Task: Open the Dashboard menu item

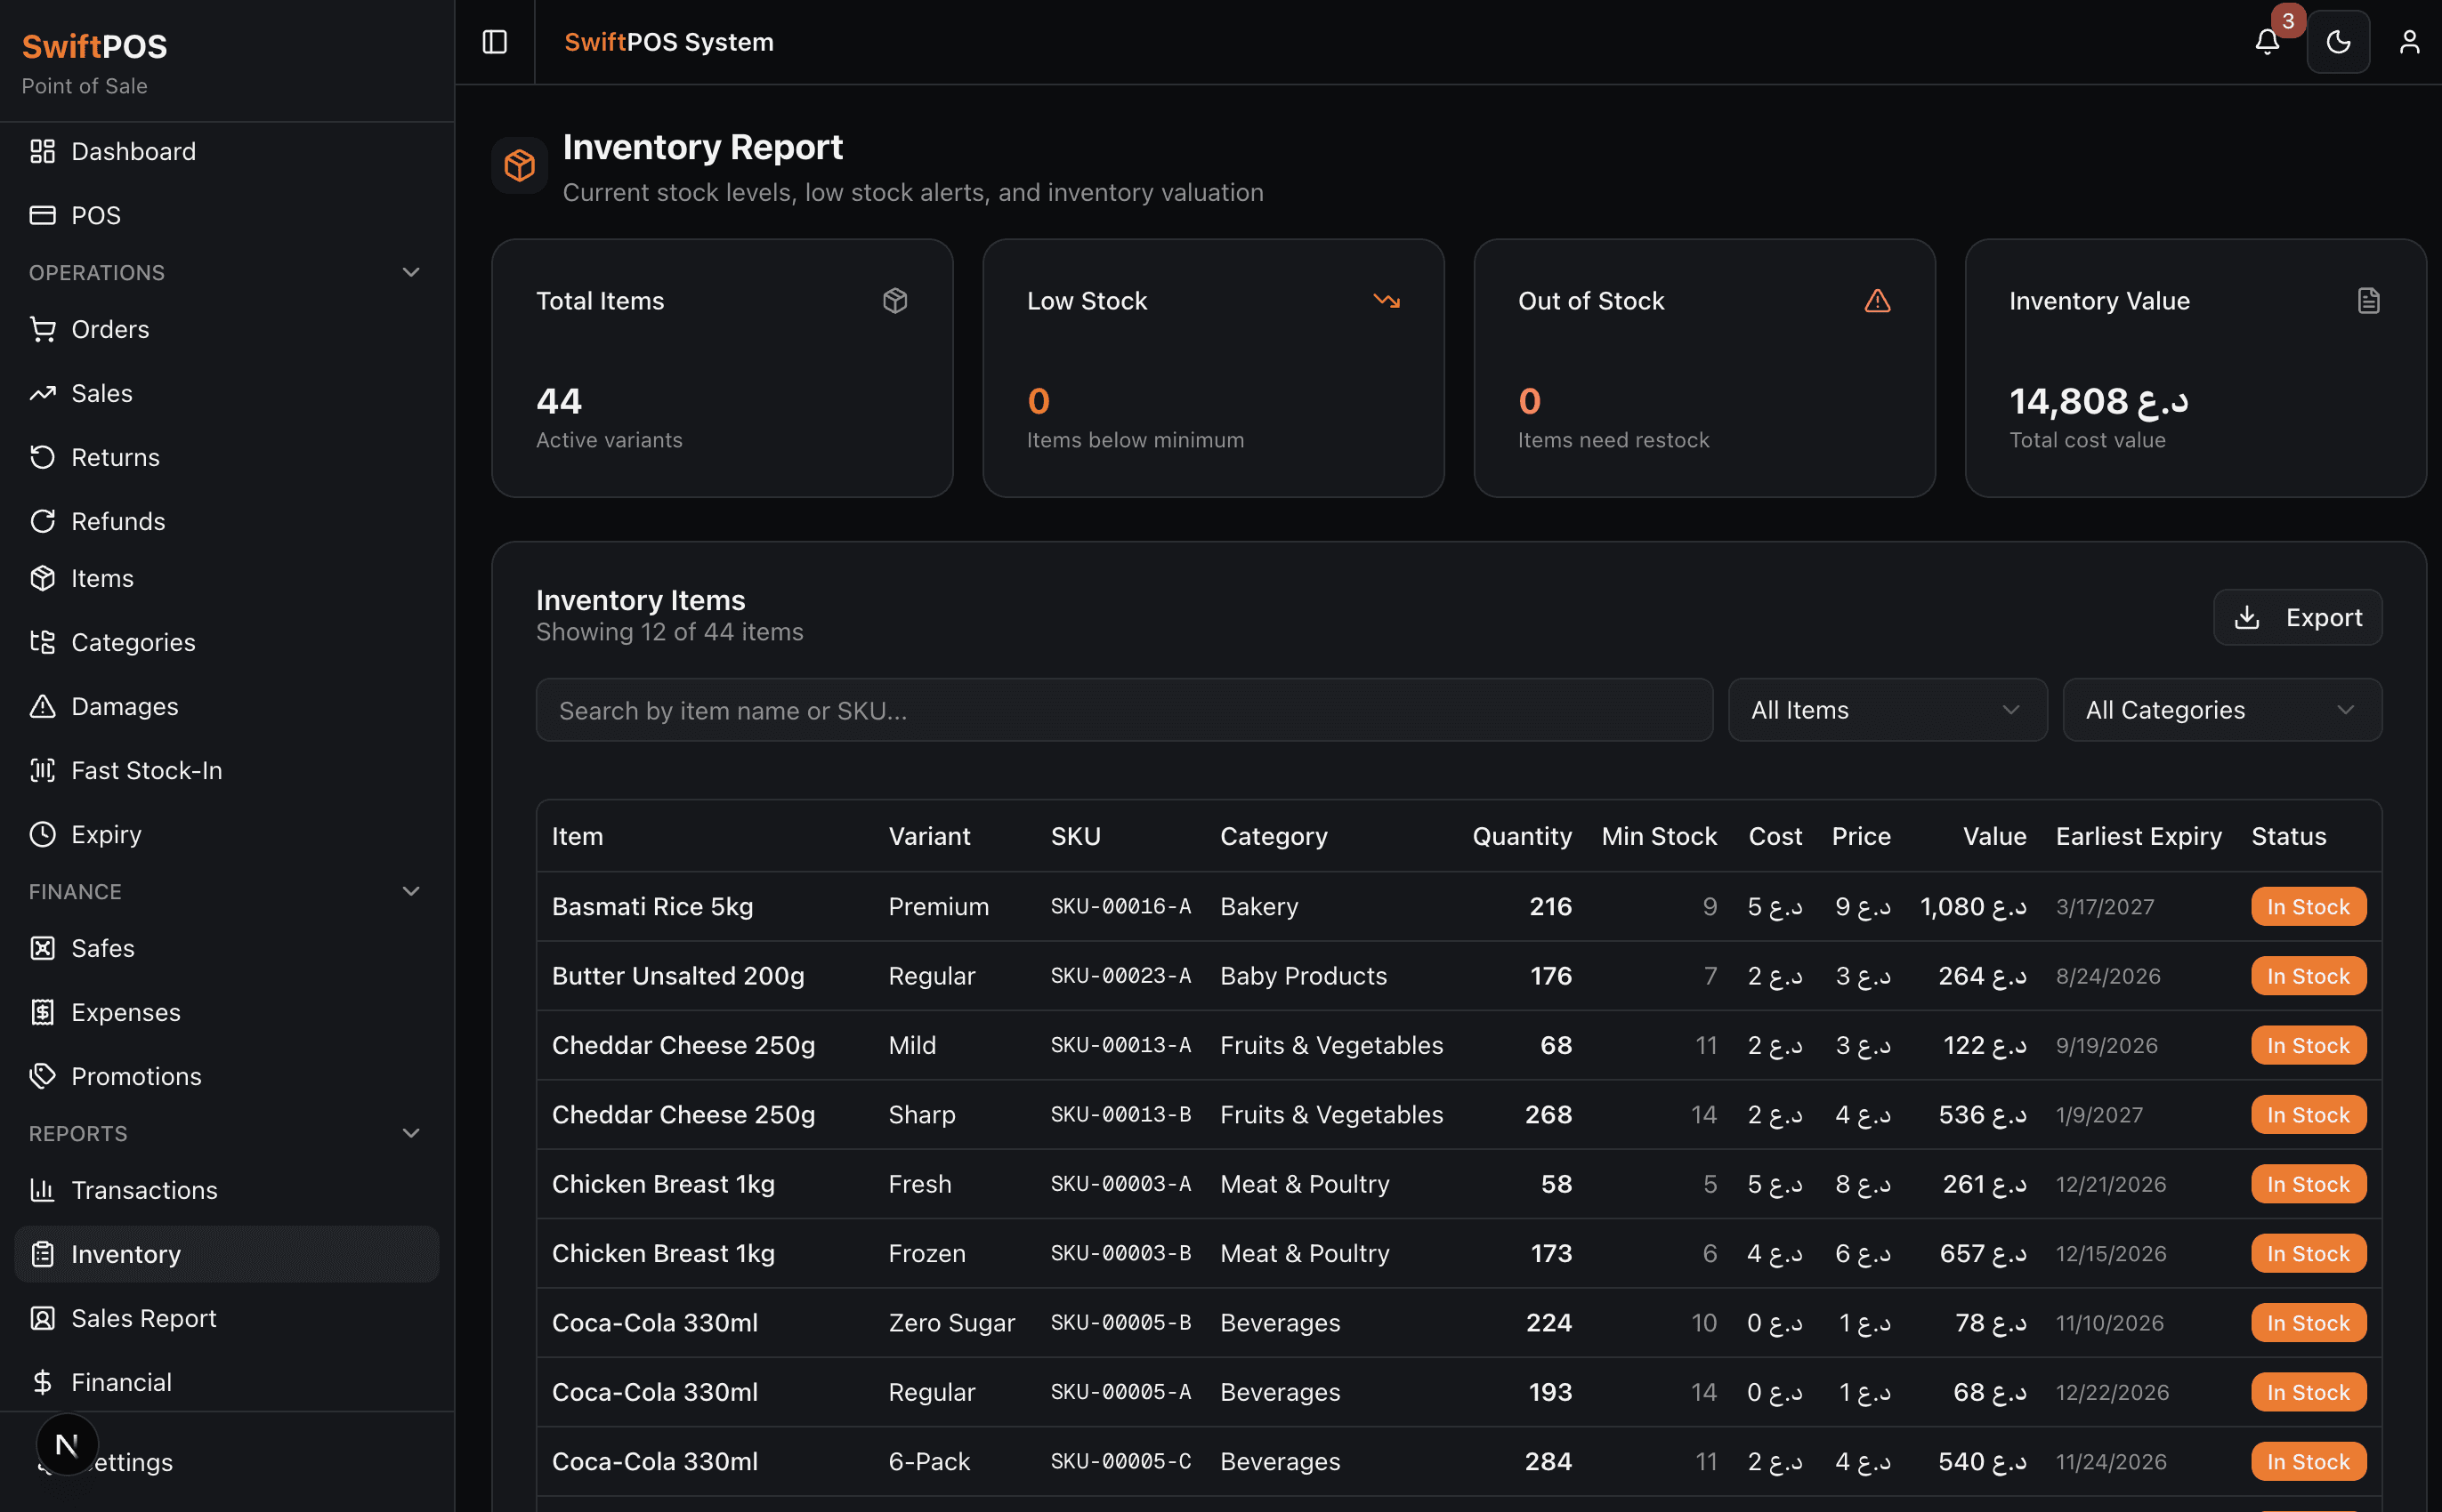Action: pyautogui.click(x=133, y=151)
